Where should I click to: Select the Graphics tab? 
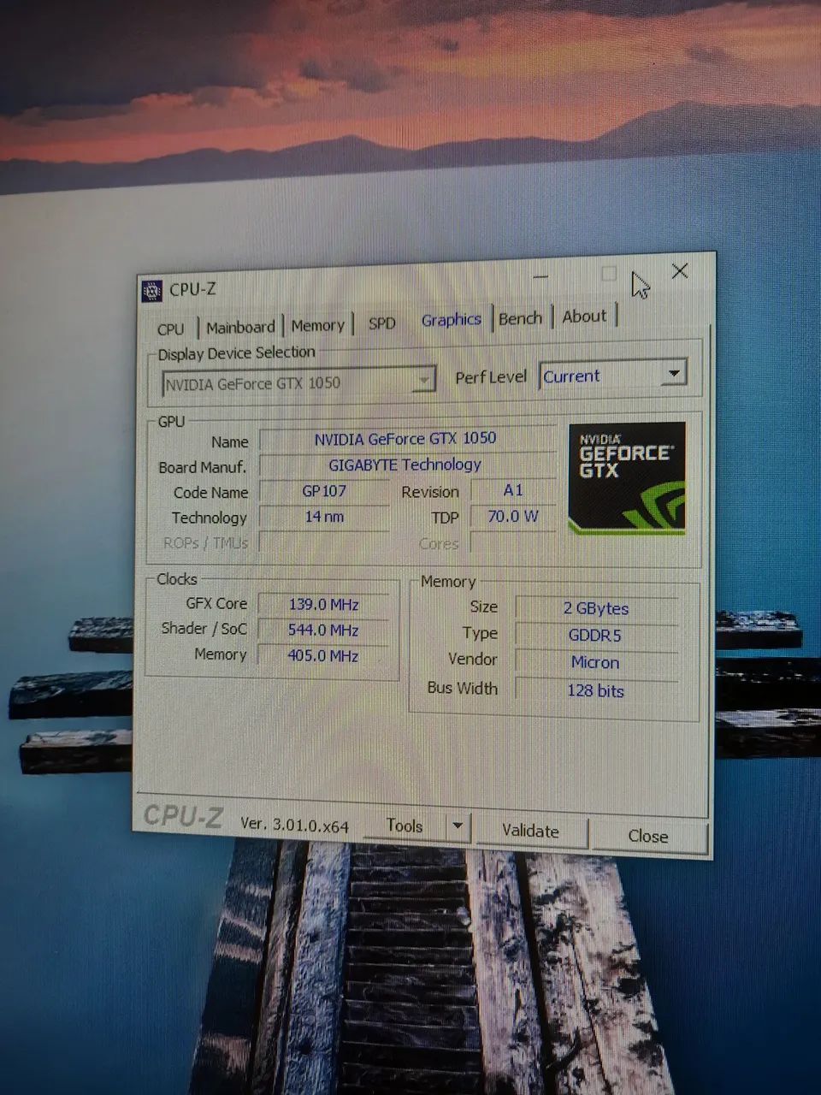451,320
